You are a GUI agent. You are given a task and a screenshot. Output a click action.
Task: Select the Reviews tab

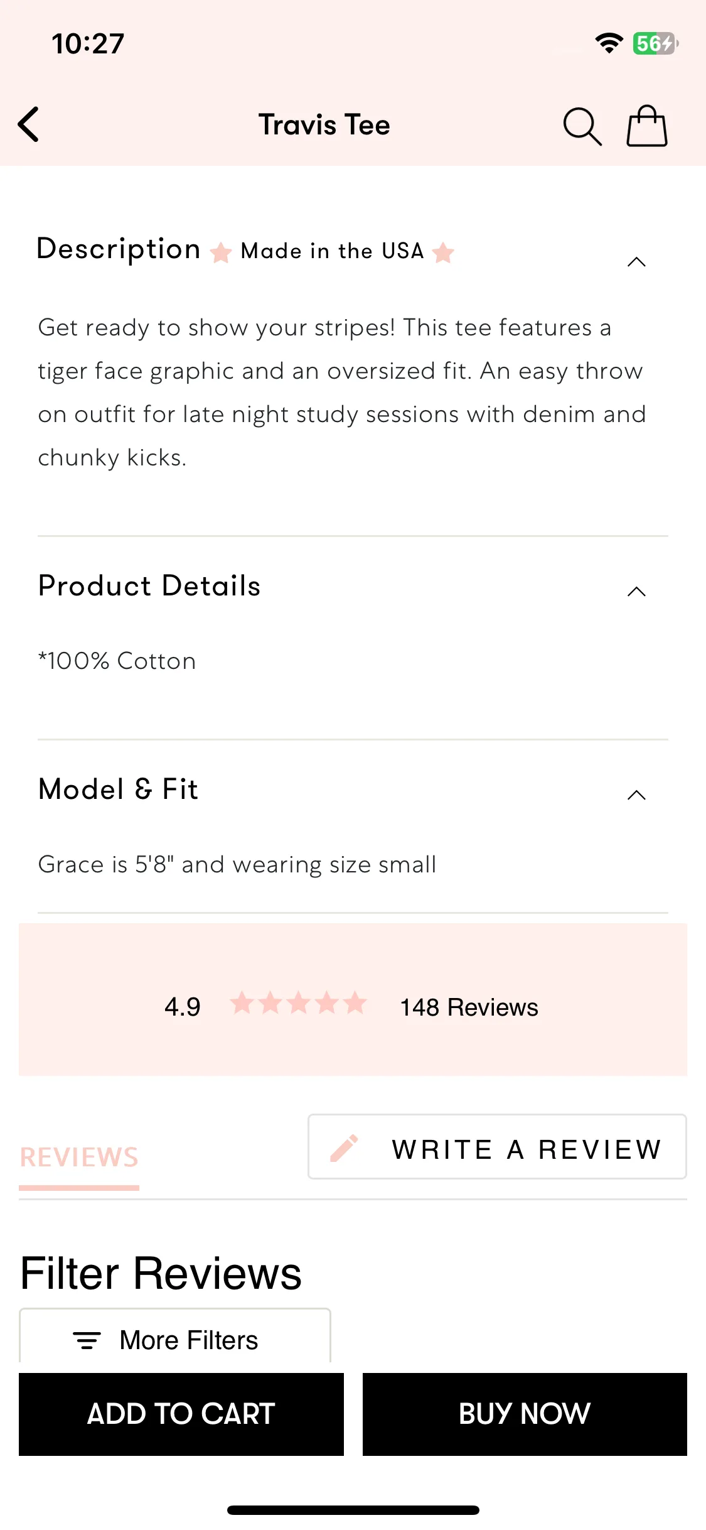pyautogui.click(x=79, y=1157)
